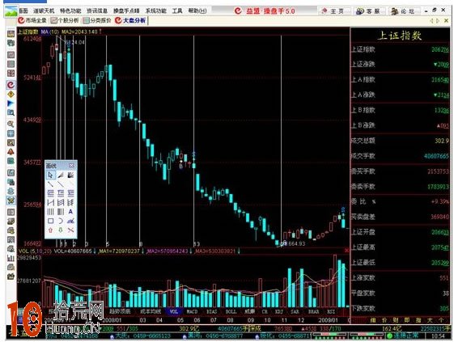
Task: Click the bell alert icon in sidebar
Action: pyautogui.click(x=11, y=152)
